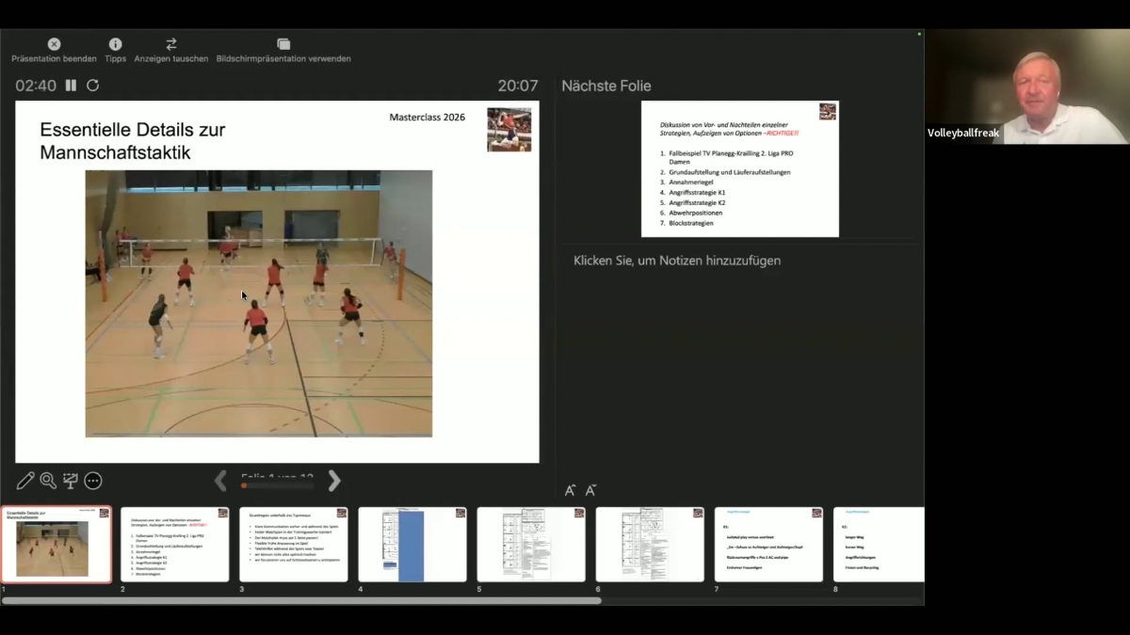Screen dimensions: 1130x635
Task: Click the Präsentation beenden close icon
Action: [54, 44]
